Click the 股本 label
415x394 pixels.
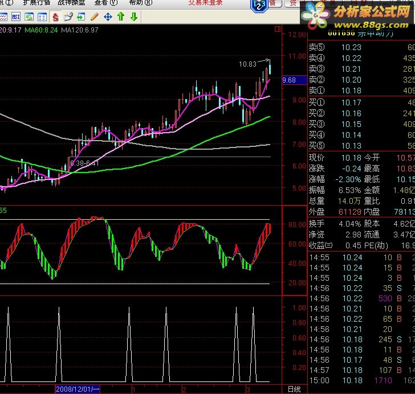coord(372,224)
